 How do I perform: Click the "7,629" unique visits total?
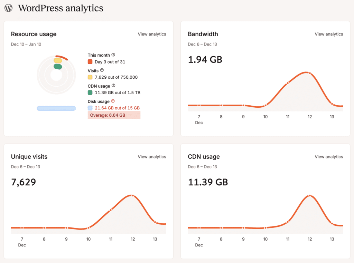pos(24,181)
